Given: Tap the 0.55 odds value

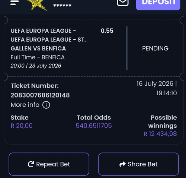Looking at the screenshot, I should pyautogui.click(x=107, y=31).
